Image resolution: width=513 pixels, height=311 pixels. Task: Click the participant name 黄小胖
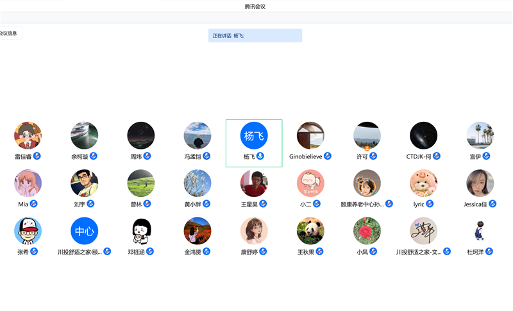tap(193, 205)
